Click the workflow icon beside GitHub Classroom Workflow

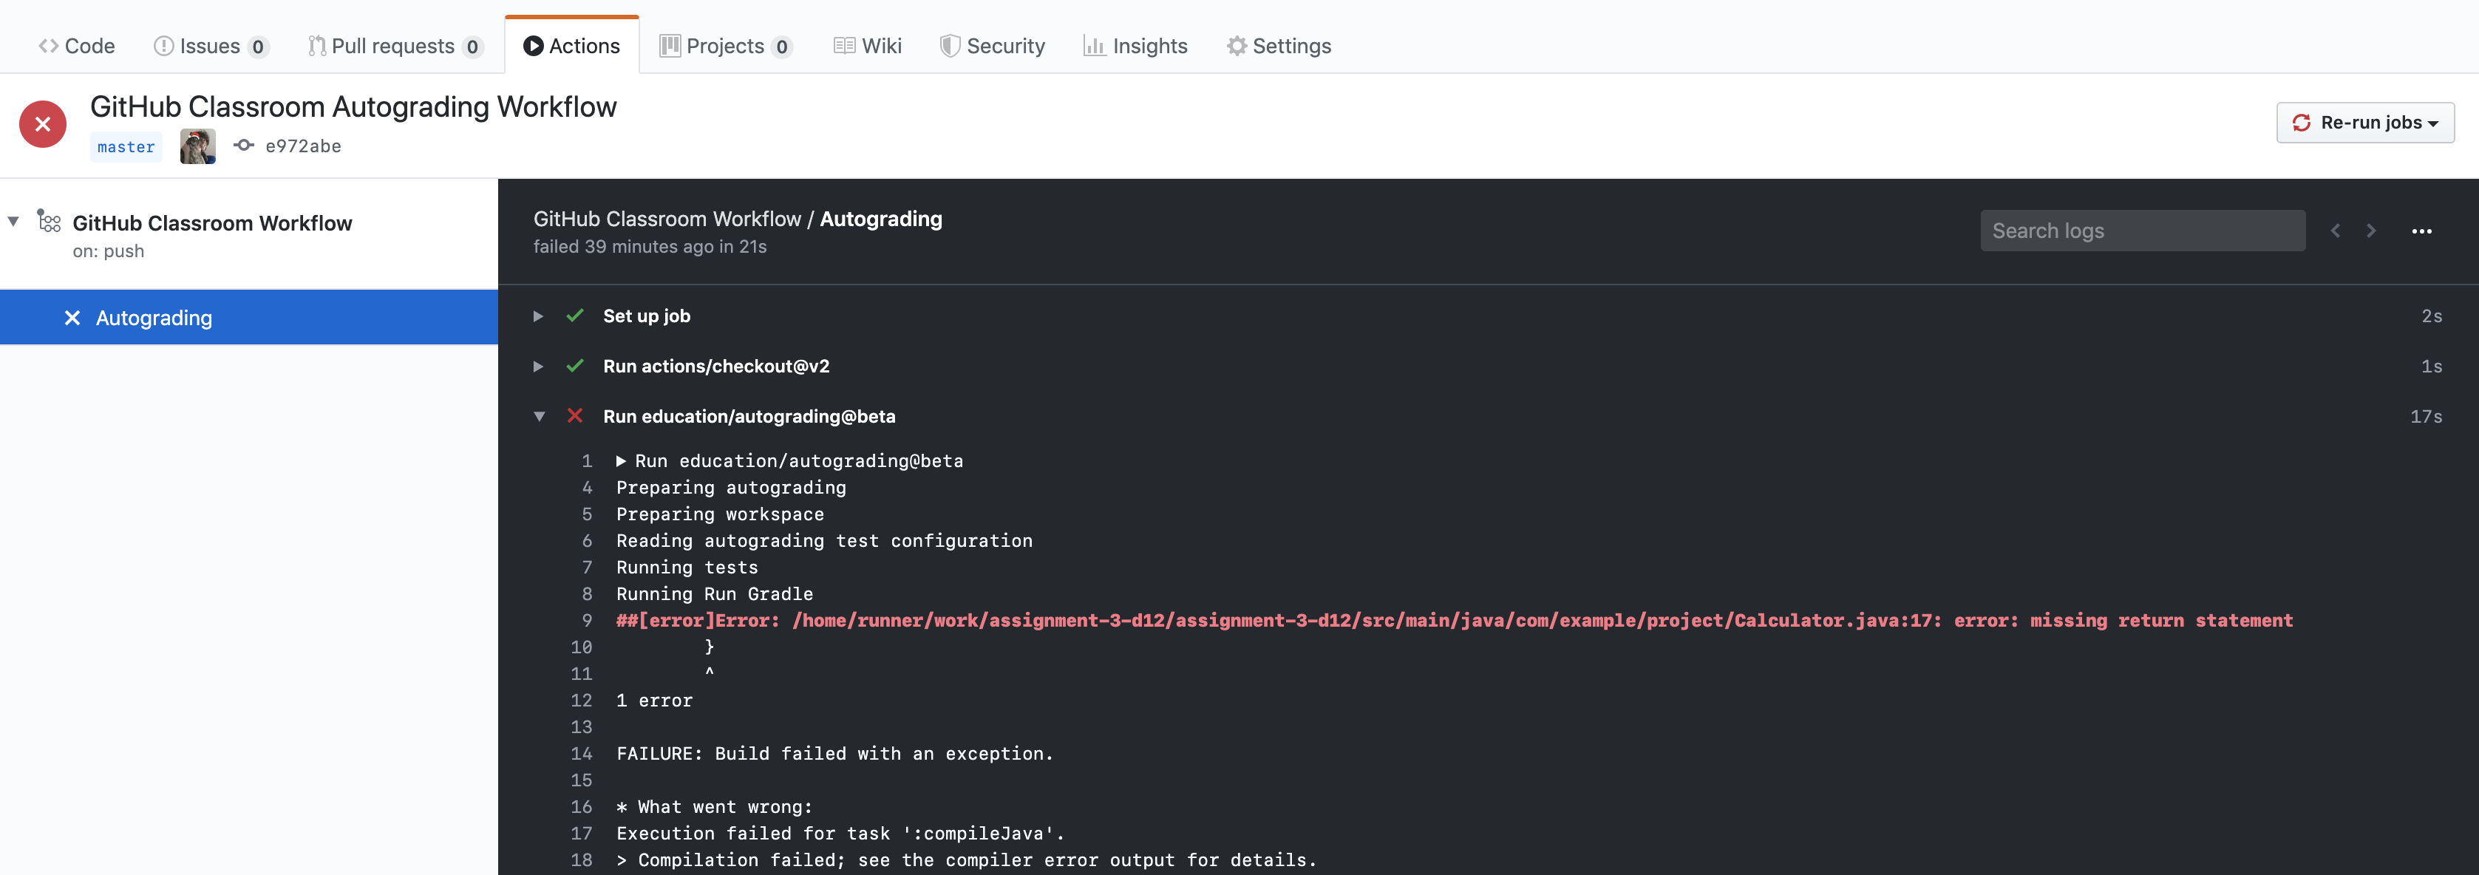[49, 222]
